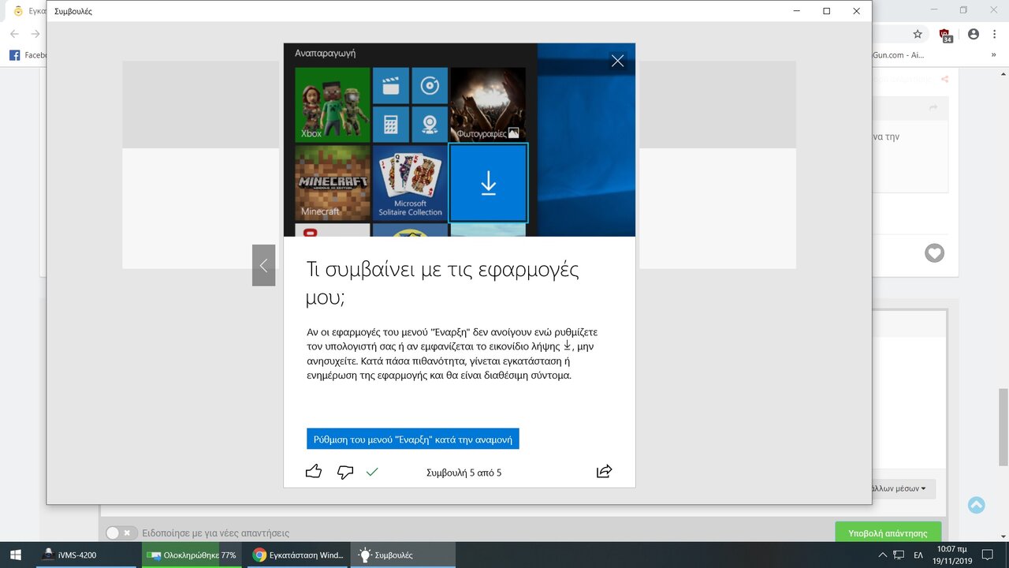Image resolution: width=1009 pixels, height=568 pixels.
Task: Expand the bookmarks bar overflow chevron
Action: tap(993, 55)
